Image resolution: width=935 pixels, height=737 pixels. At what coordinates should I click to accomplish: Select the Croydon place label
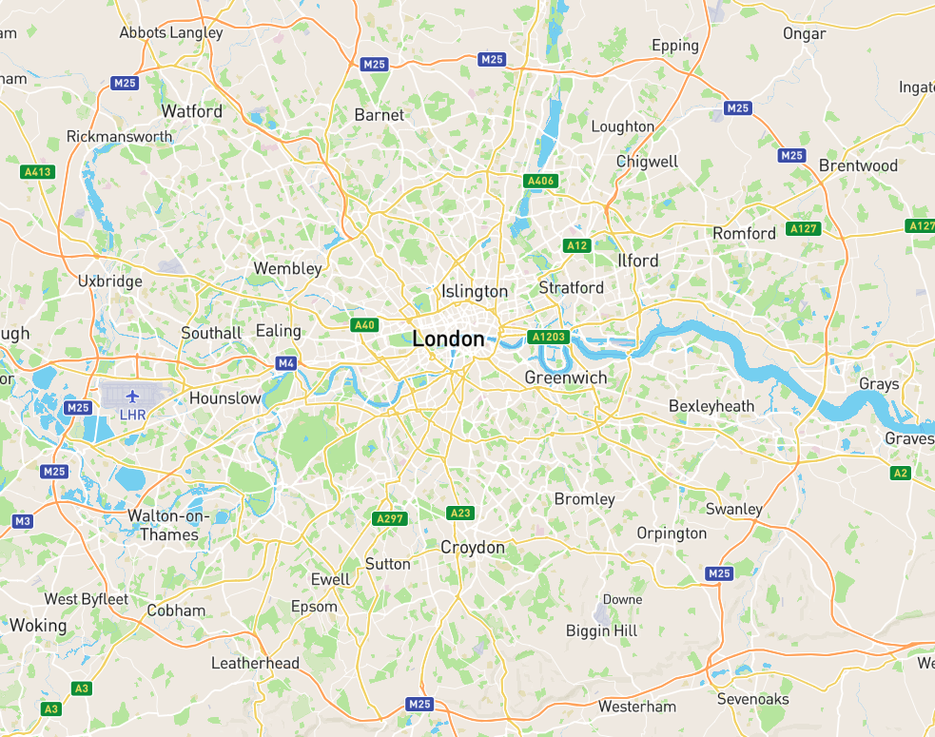tap(473, 548)
